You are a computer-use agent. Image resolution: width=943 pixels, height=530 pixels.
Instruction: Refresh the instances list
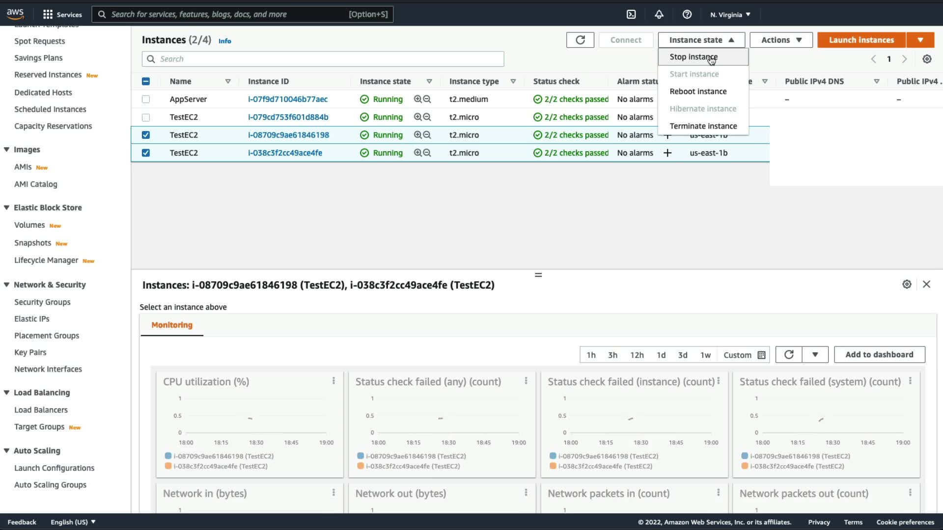tap(580, 40)
